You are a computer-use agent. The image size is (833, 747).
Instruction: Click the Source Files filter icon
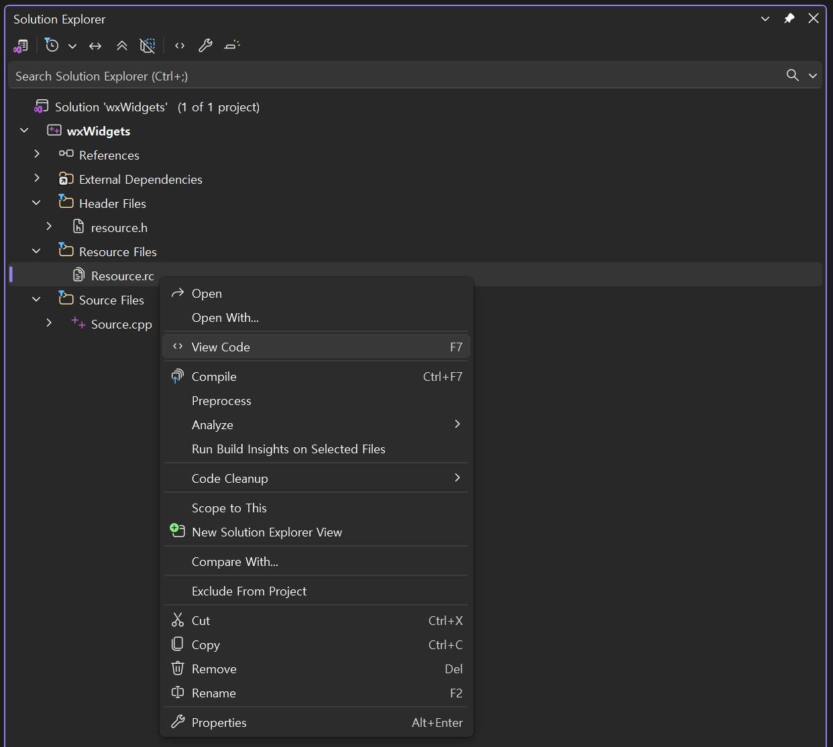click(66, 298)
